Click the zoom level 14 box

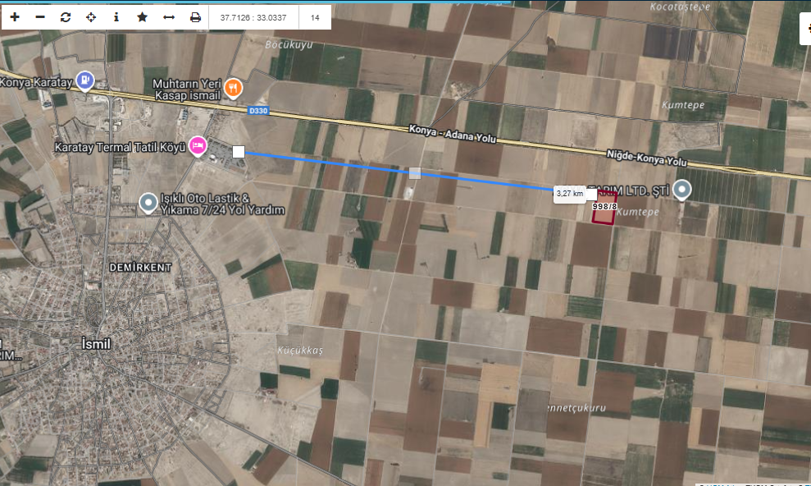[315, 17]
